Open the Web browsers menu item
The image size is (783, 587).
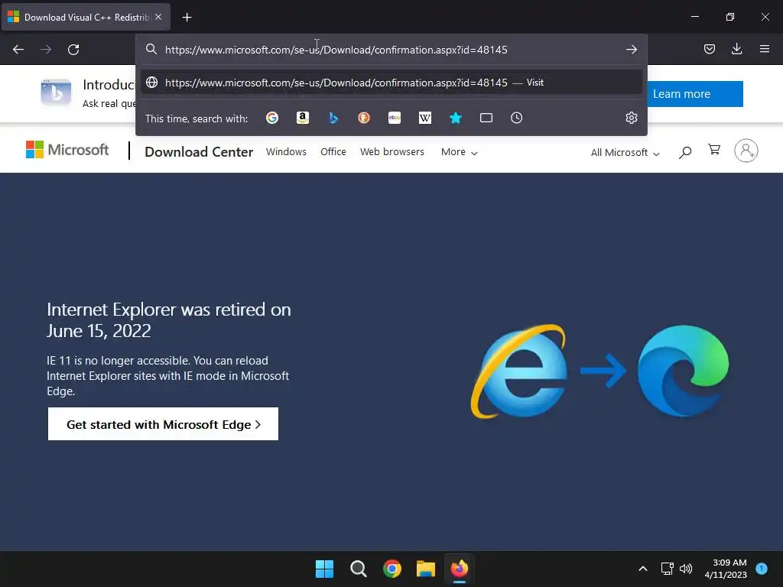[x=392, y=152]
